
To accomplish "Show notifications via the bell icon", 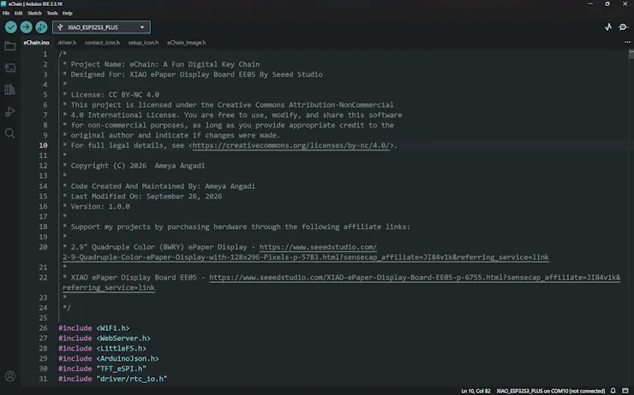I will tap(613, 391).
